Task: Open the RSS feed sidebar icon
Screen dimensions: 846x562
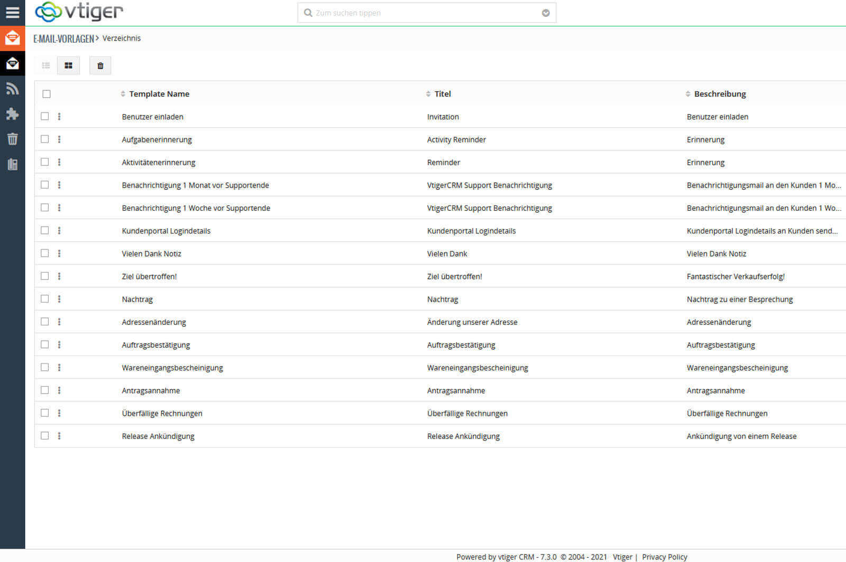Action: (x=12, y=89)
